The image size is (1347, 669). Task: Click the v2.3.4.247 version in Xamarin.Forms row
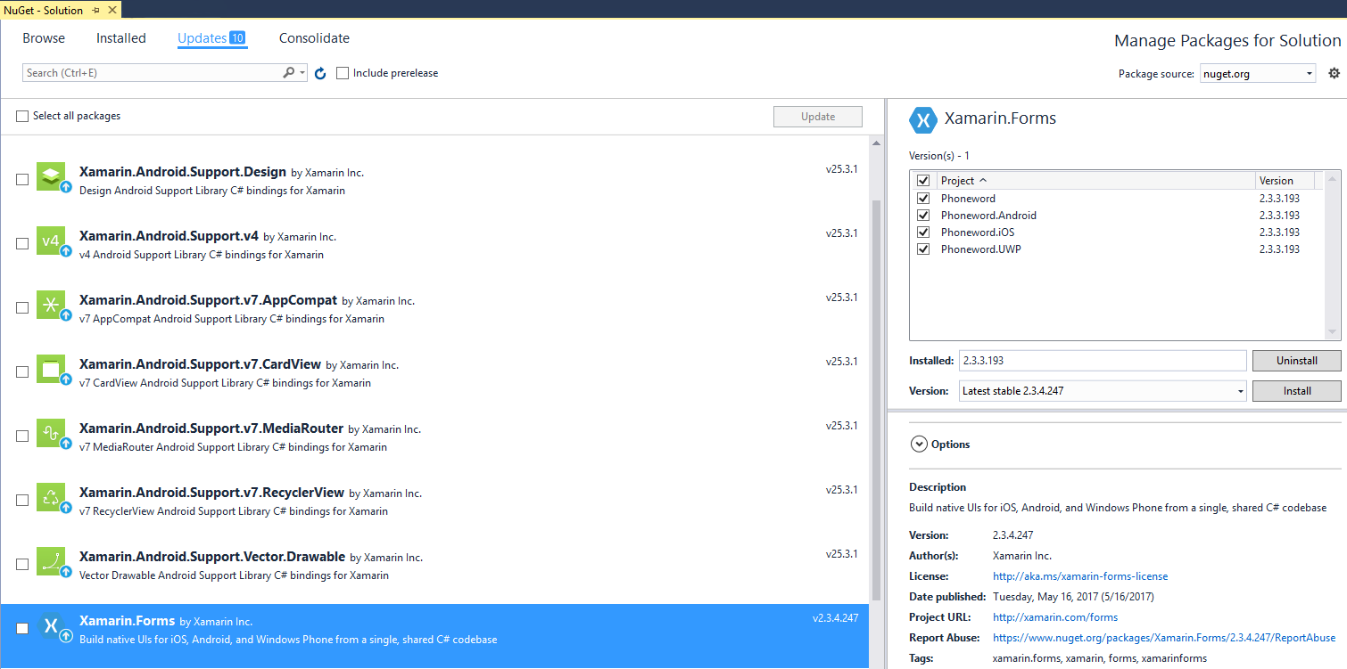[835, 617]
